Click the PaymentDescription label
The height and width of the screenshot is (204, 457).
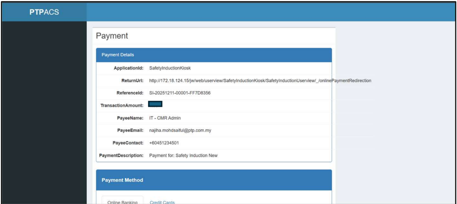(x=121, y=155)
